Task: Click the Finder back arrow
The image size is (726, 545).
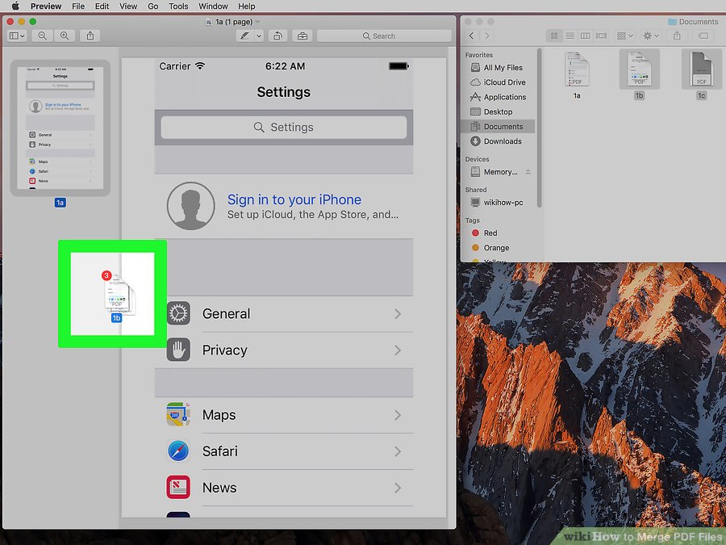Action: (x=471, y=36)
